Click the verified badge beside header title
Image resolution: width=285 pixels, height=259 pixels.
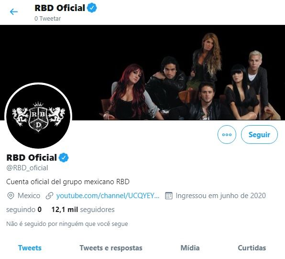click(x=92, y=8)
